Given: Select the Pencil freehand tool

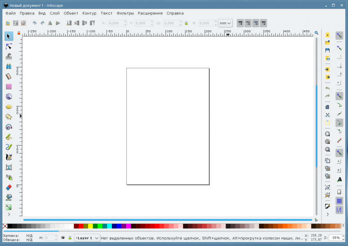Looking at the screenshot, I should (x=8, y=137).
